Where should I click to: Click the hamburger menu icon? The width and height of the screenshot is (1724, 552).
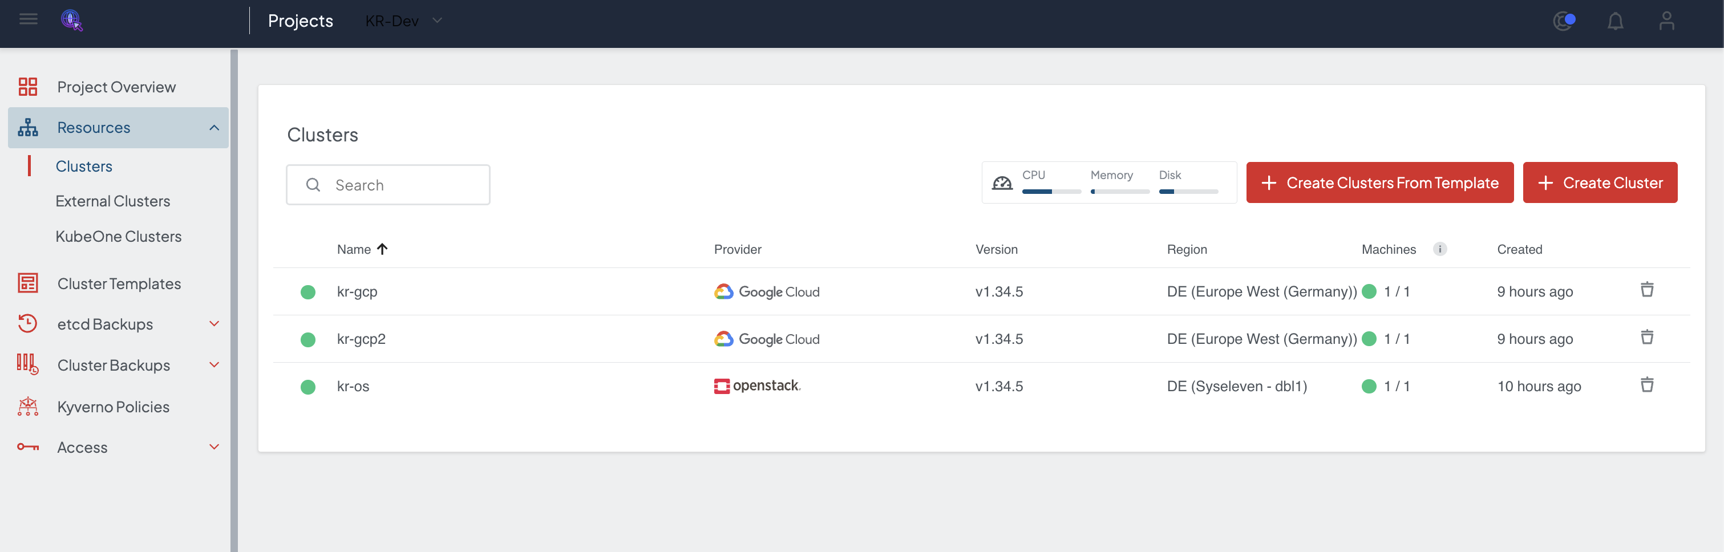pyautogui.click(x=28, y=19)
